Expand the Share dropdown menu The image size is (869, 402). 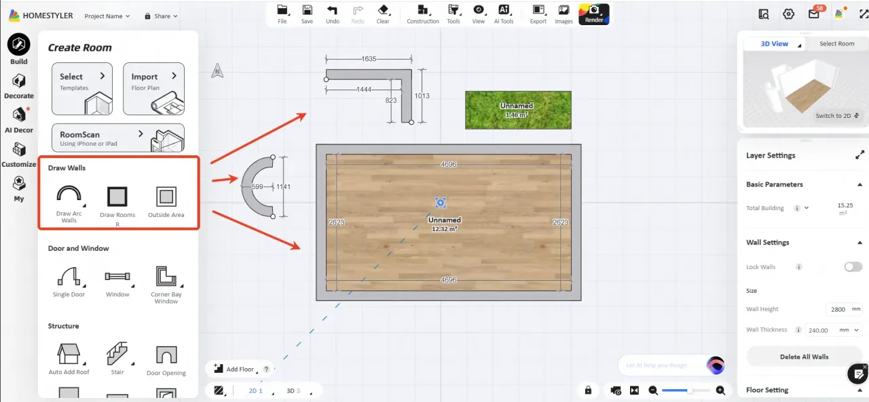[162, 16]
